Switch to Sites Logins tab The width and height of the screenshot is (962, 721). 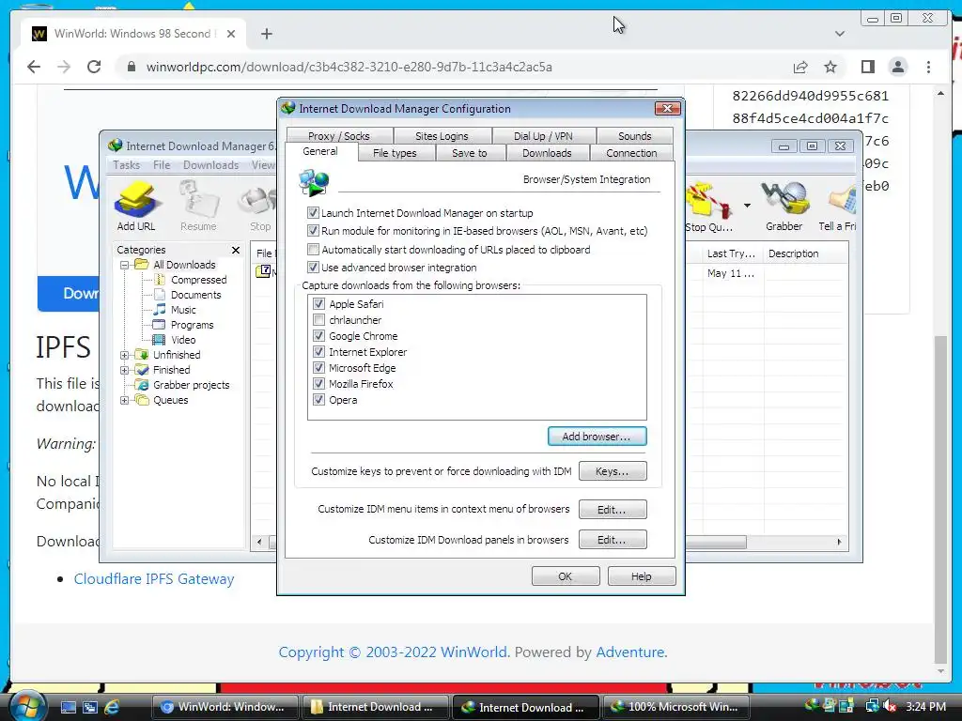click(442, 135)
